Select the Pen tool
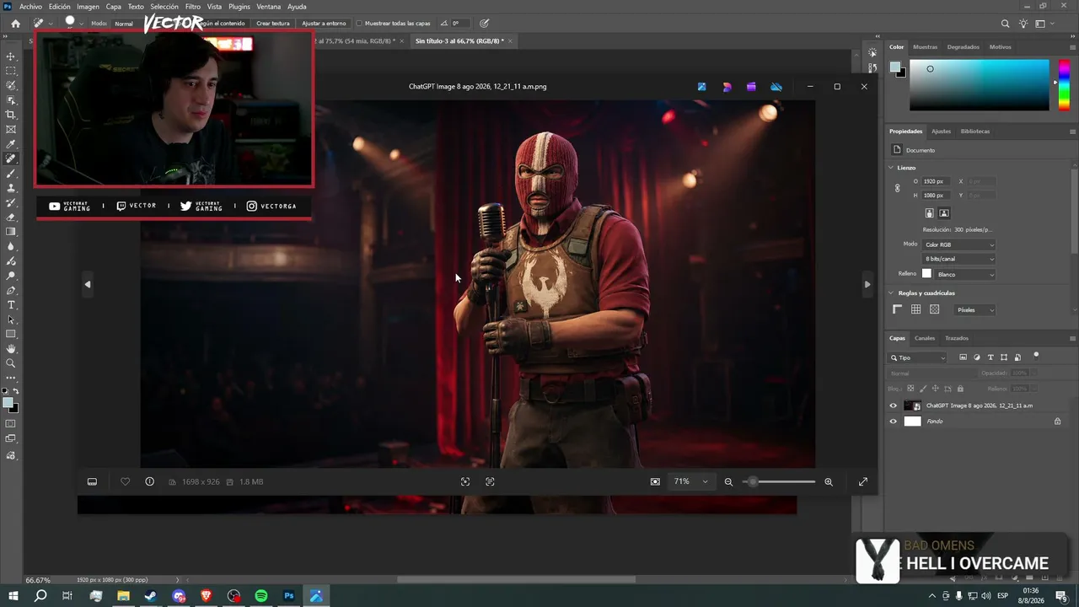1079x607 pixels. [11, 290]
